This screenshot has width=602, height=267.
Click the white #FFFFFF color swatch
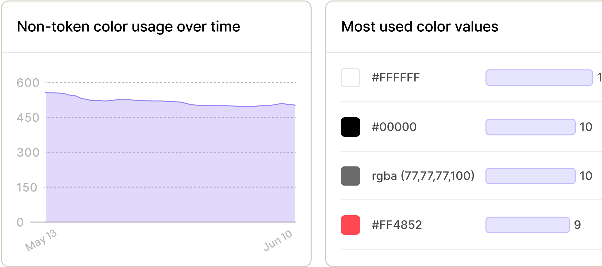(x=351, y=78)
